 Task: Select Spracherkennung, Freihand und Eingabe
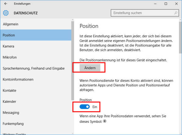36,68
